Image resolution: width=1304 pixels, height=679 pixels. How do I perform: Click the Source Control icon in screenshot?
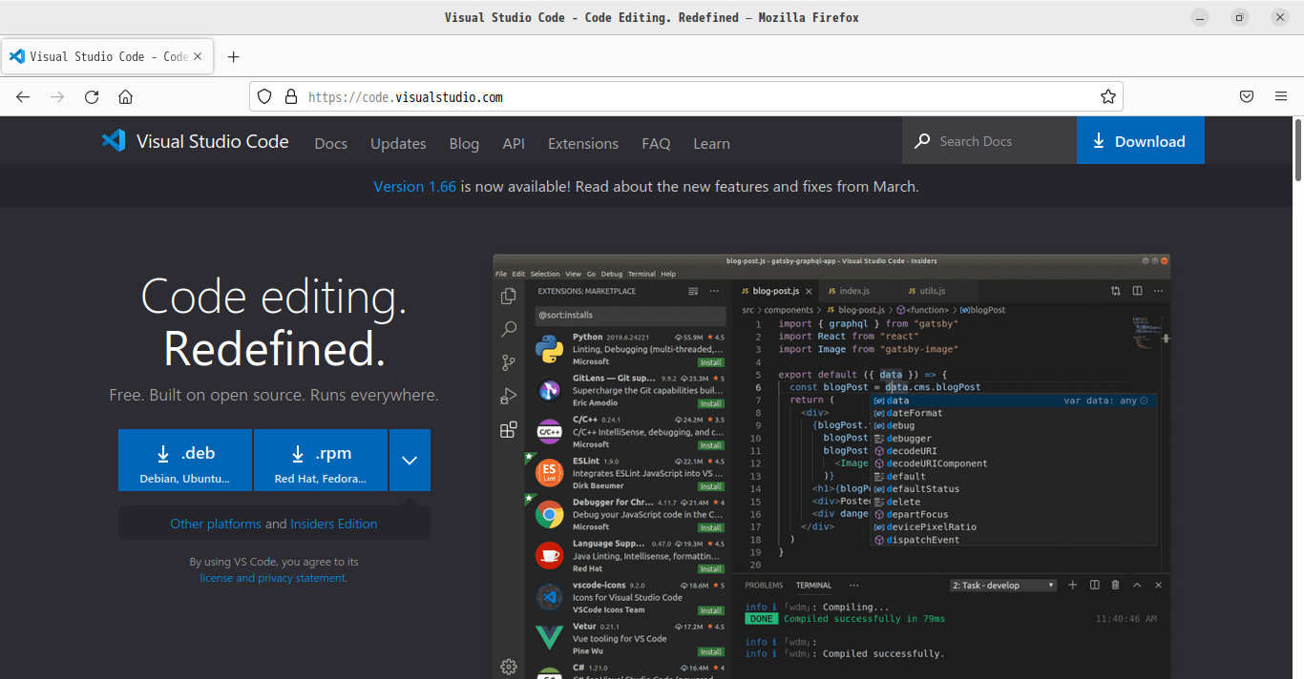509,362
